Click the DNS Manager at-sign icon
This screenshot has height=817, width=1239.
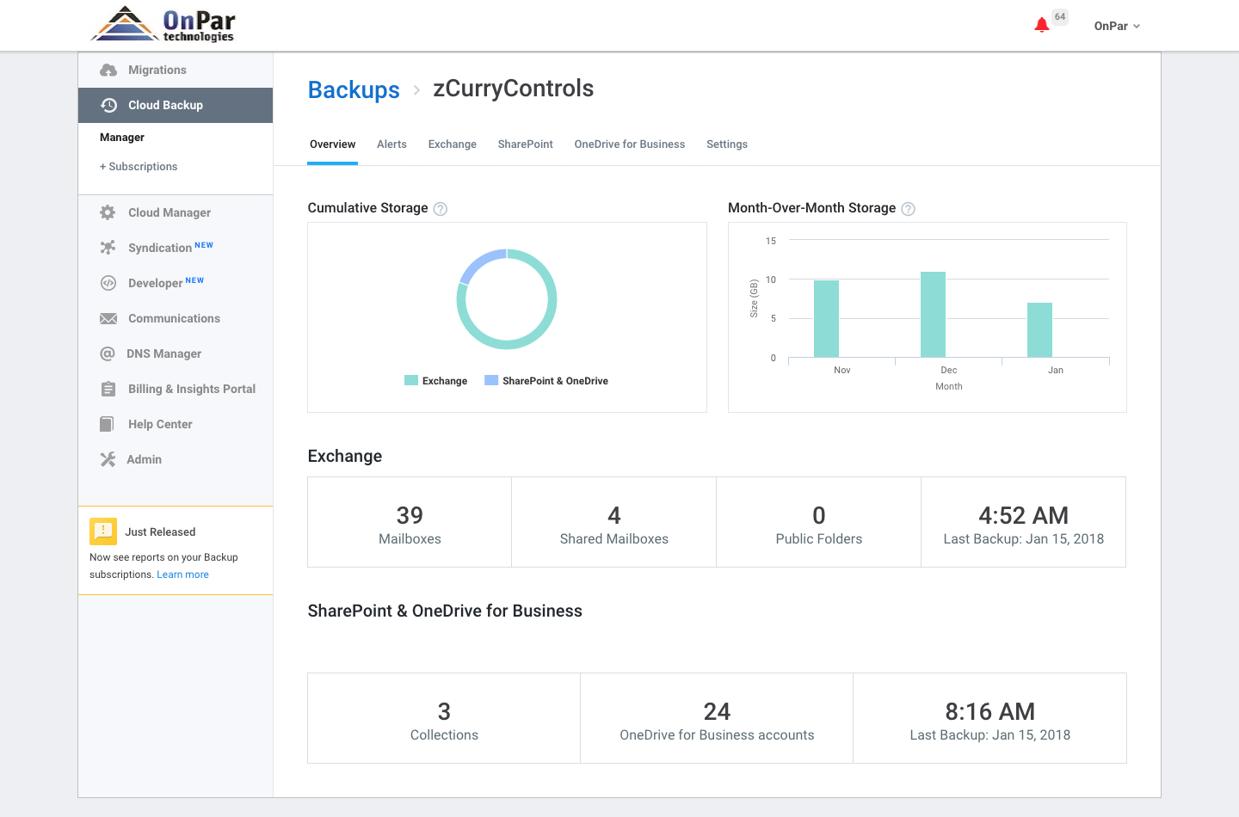point(108,353)
